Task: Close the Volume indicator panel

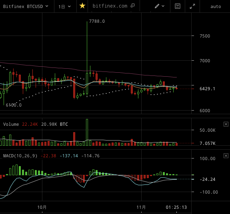Action: pyautogui.click(x=226, y=124)
